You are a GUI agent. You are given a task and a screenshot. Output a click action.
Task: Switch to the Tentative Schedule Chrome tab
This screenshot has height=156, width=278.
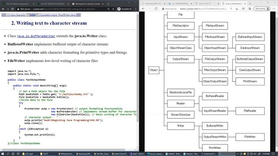[53, 4]
